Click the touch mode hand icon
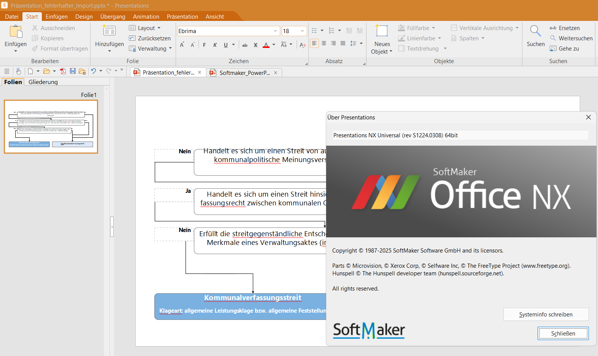Screen dimensions: 598x356 (x=18, y=71)
